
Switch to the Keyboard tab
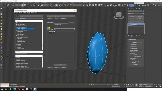[x=16, y=13]
